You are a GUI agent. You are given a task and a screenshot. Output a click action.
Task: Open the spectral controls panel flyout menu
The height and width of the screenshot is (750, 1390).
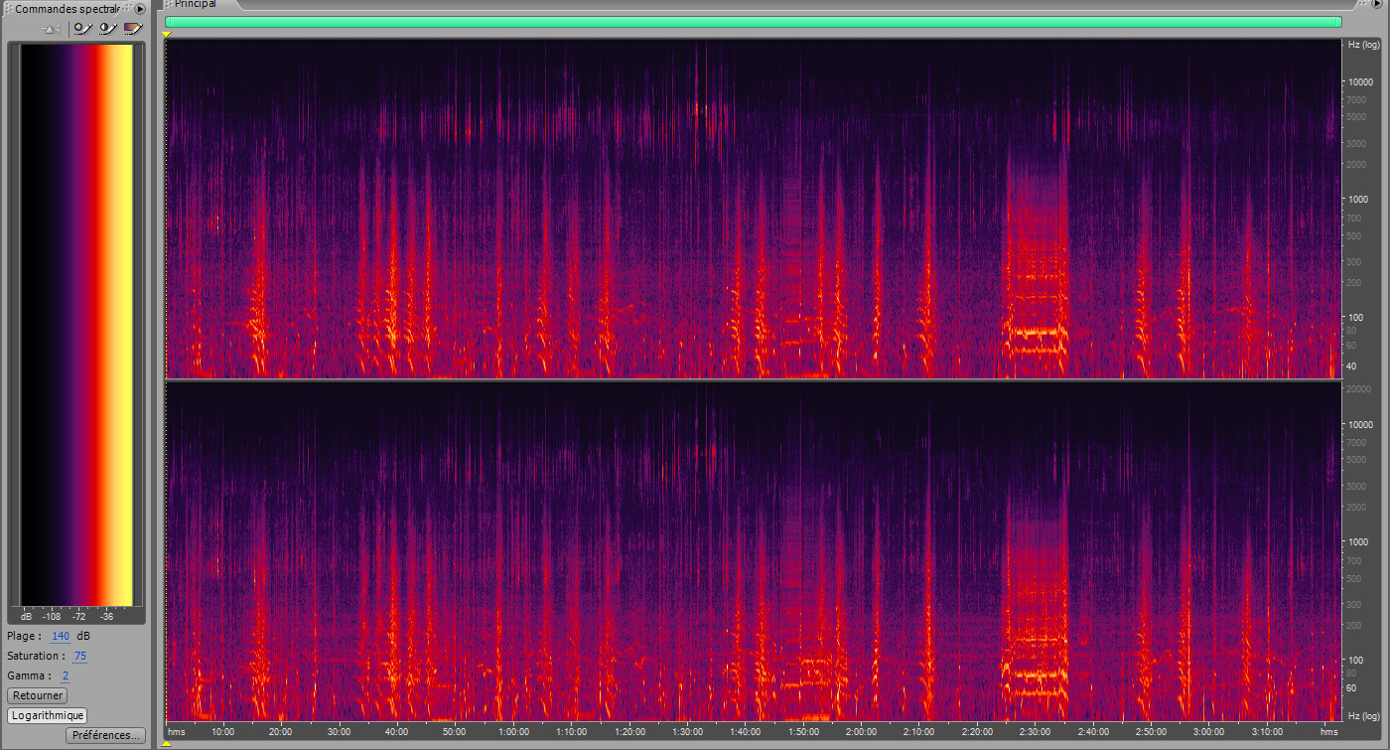coord(142,9)
